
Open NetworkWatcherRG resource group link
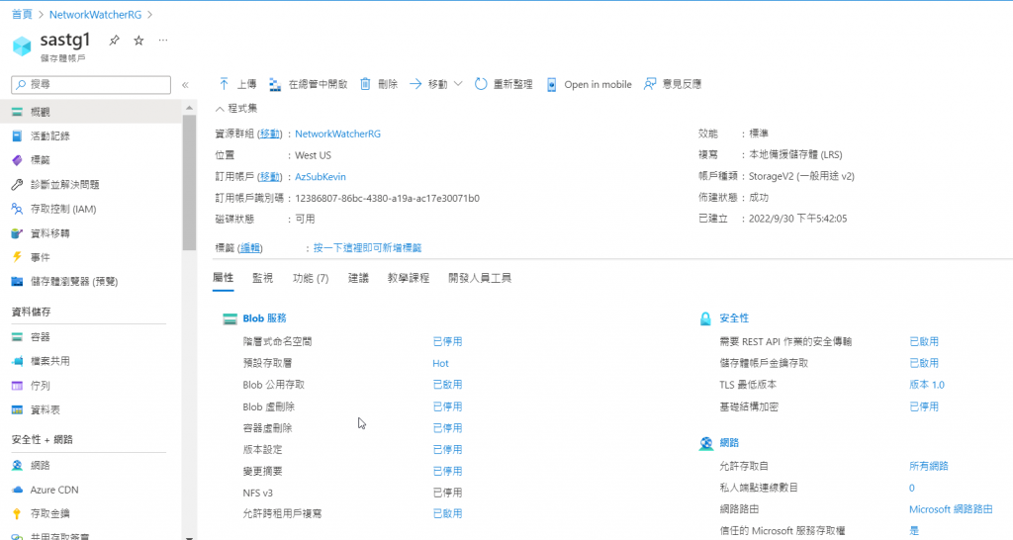tap(338, 134)
